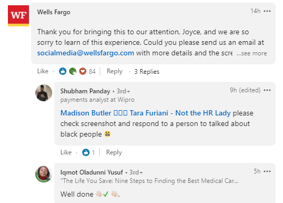View Iqmot Oladunni Yusuf's profile photo
Screen dimensions: 283x203
click(44, 174)
